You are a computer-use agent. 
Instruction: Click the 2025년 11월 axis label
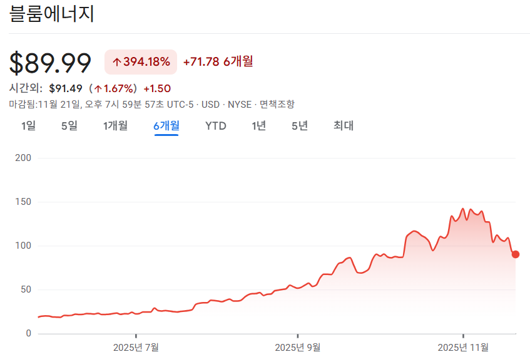click(x=462, y=347)
